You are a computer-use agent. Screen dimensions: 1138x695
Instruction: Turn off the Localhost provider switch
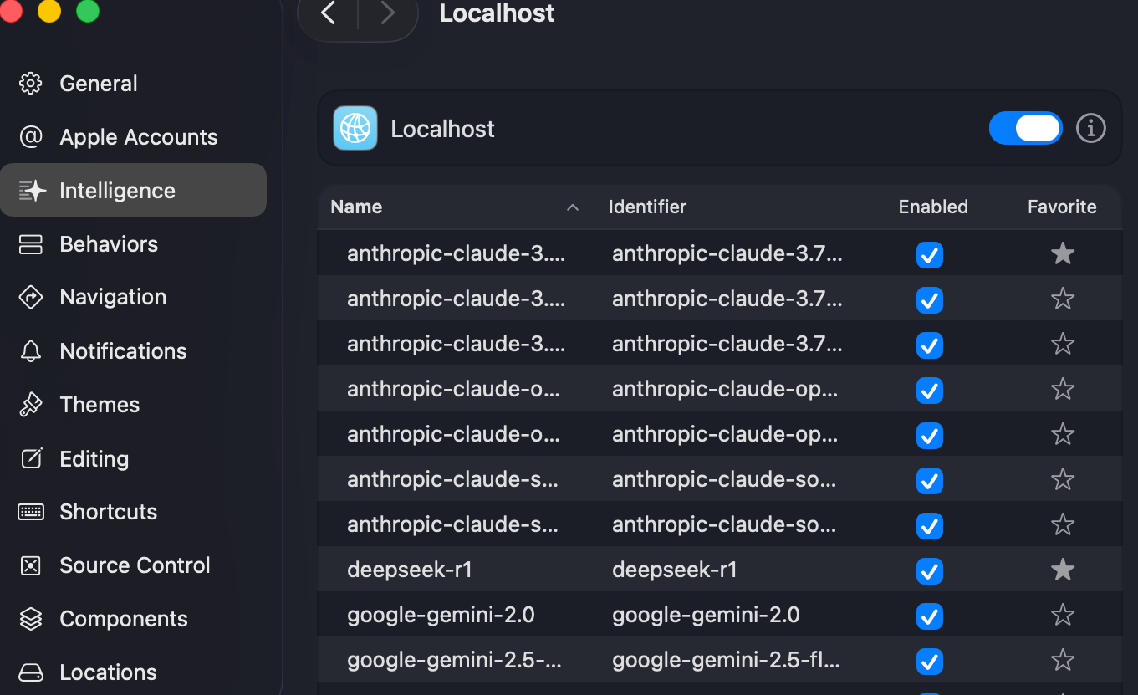click(1025, 129)
